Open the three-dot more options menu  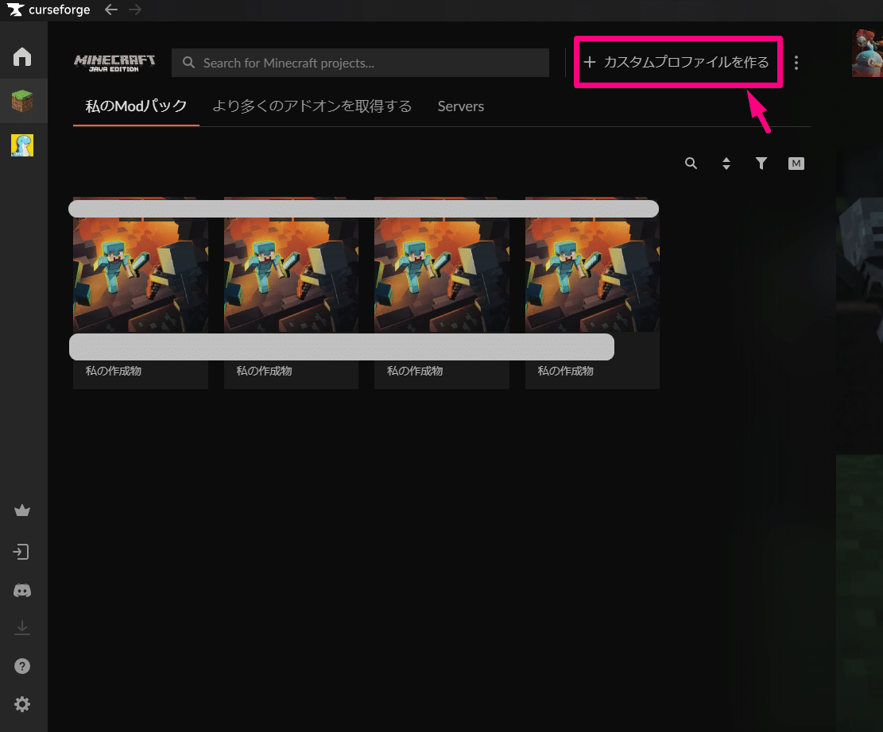(x=796, y=63)
